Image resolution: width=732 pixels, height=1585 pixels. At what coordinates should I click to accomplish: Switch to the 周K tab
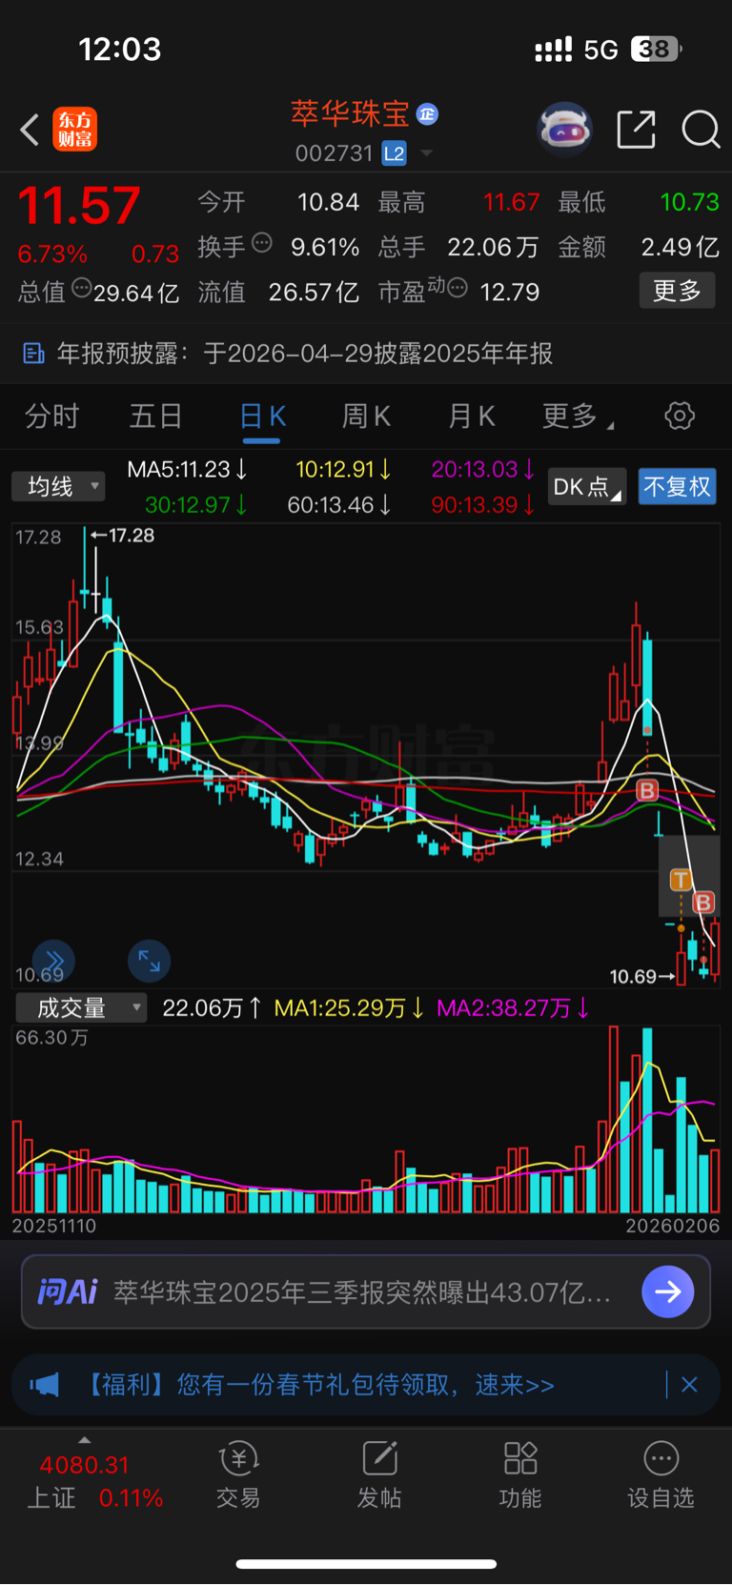pos(366,417)
